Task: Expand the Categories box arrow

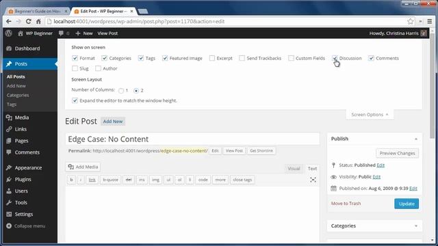Action: pos(416,226)
